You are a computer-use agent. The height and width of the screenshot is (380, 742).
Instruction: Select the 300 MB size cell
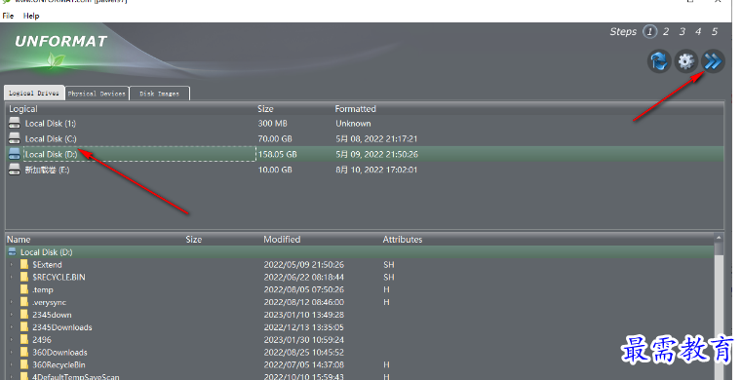(273, 124)
